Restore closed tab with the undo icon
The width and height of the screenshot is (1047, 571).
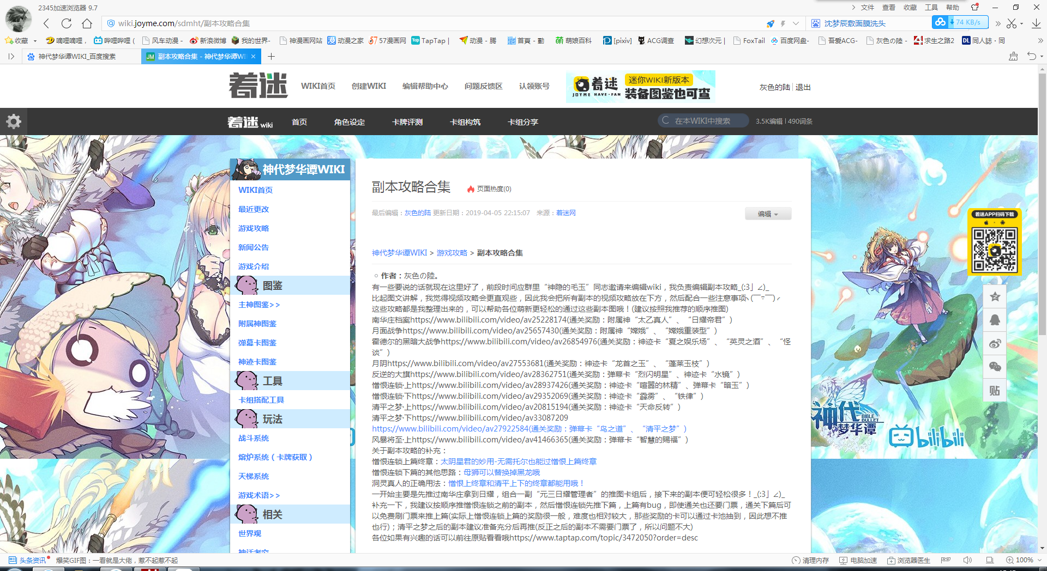1031,56
